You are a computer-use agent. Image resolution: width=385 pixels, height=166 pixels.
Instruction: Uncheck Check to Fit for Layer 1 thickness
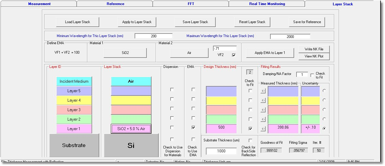(x=250, y=129)
